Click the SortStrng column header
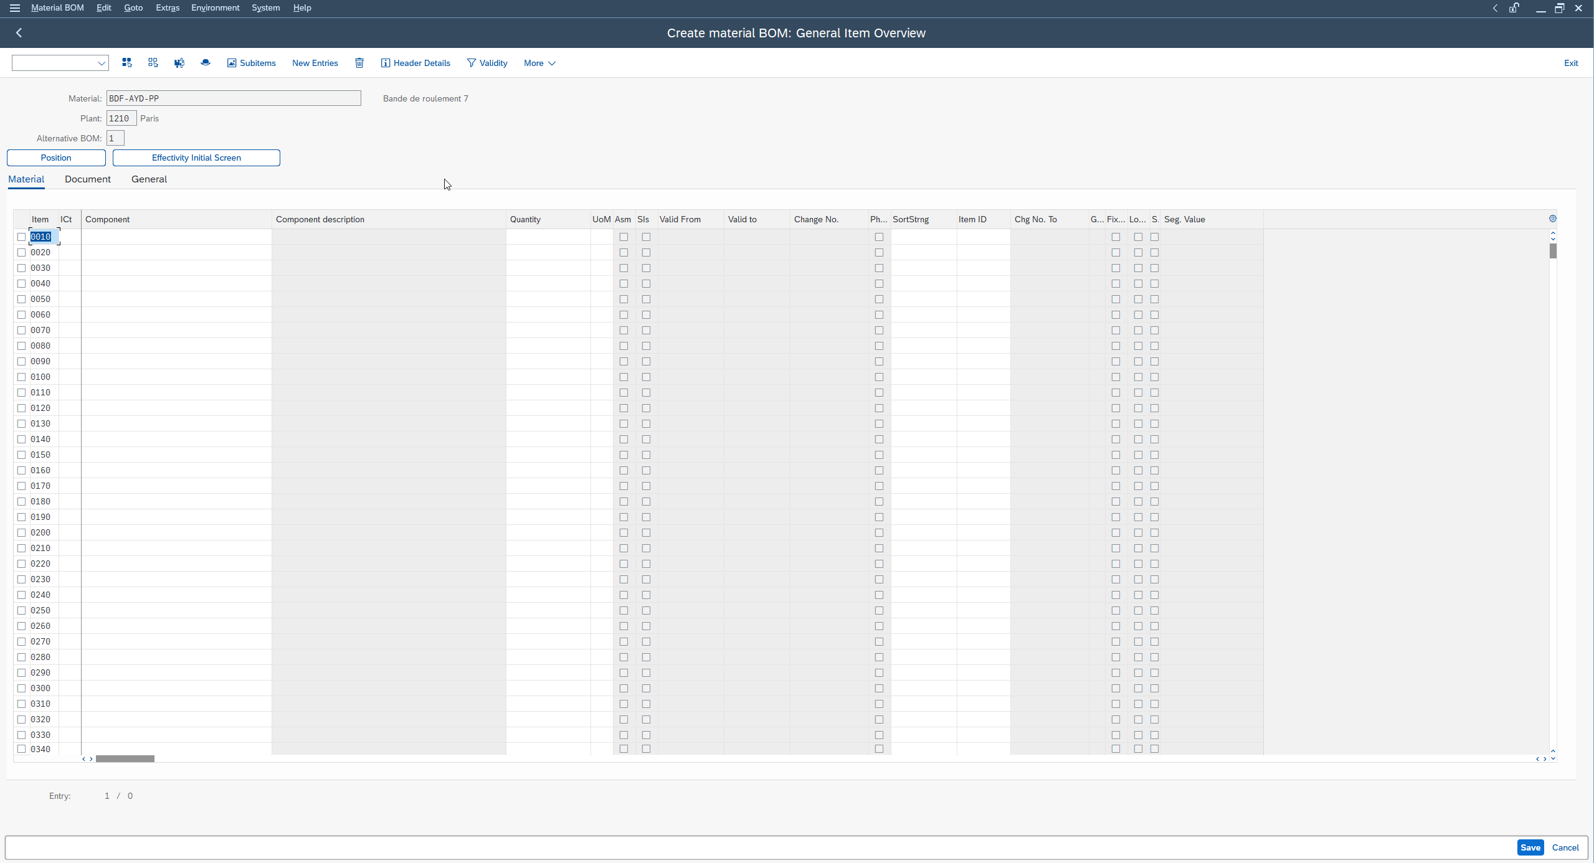 click(924, 219)
